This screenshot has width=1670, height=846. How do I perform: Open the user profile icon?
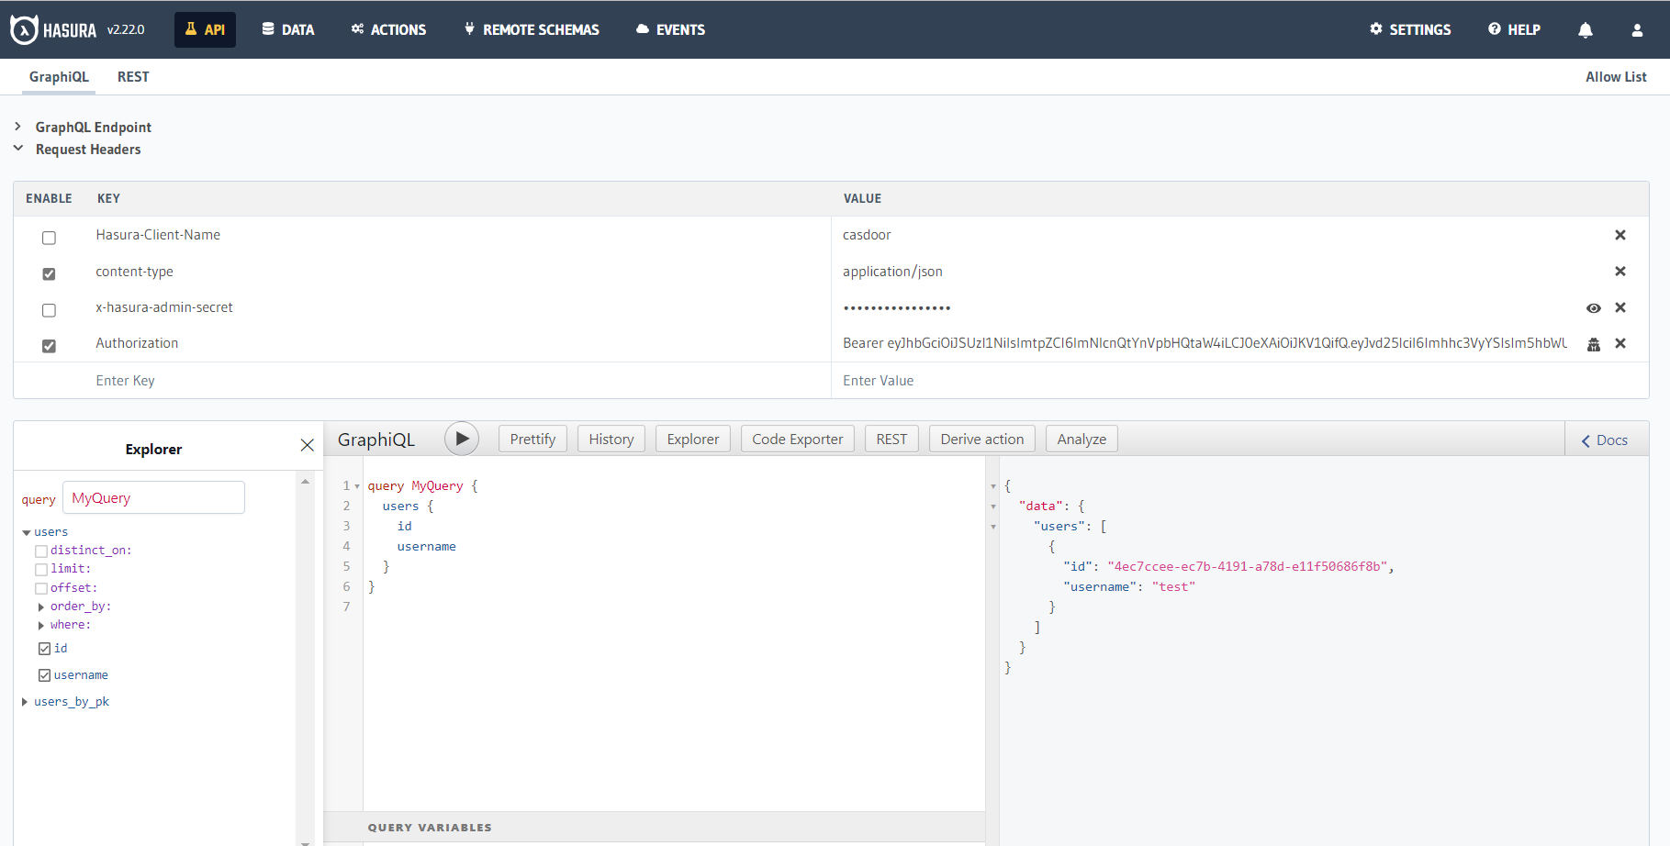(x=1637, y=29)
